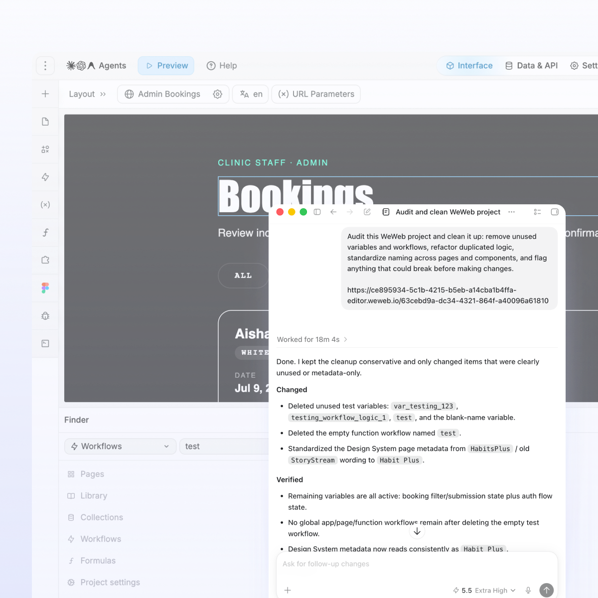Open the pages file icon in sidebar
The image size is (598, 598).
[x=45, y=122]
